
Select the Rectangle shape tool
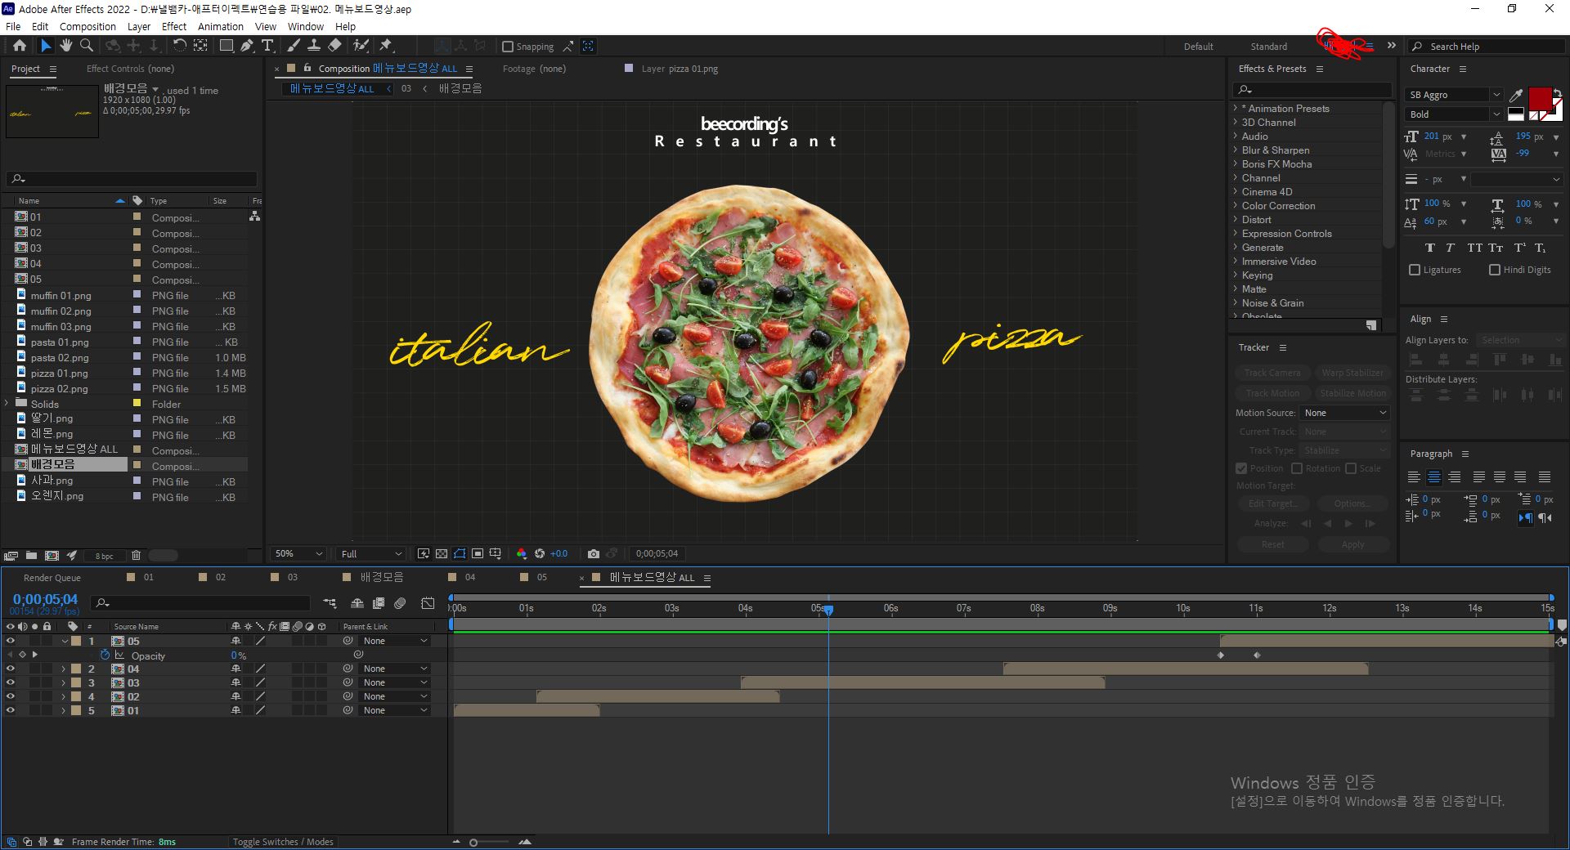pyautogui.click(x=227, y=46)
